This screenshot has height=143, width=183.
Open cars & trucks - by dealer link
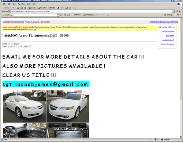pos(38,22)
